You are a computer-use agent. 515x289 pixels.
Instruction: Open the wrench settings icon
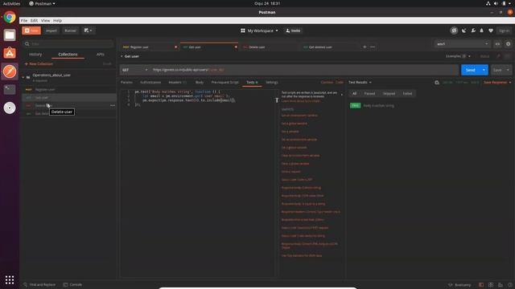coord(473,31)
